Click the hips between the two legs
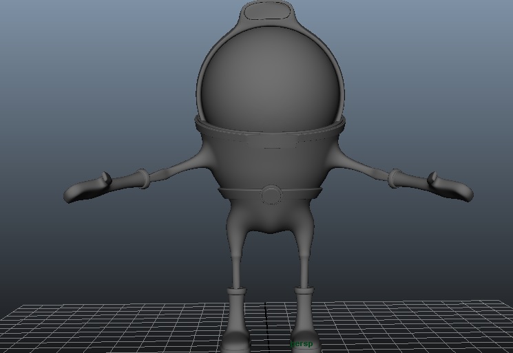Screen dimensions: 513x353 coord(270,219)
